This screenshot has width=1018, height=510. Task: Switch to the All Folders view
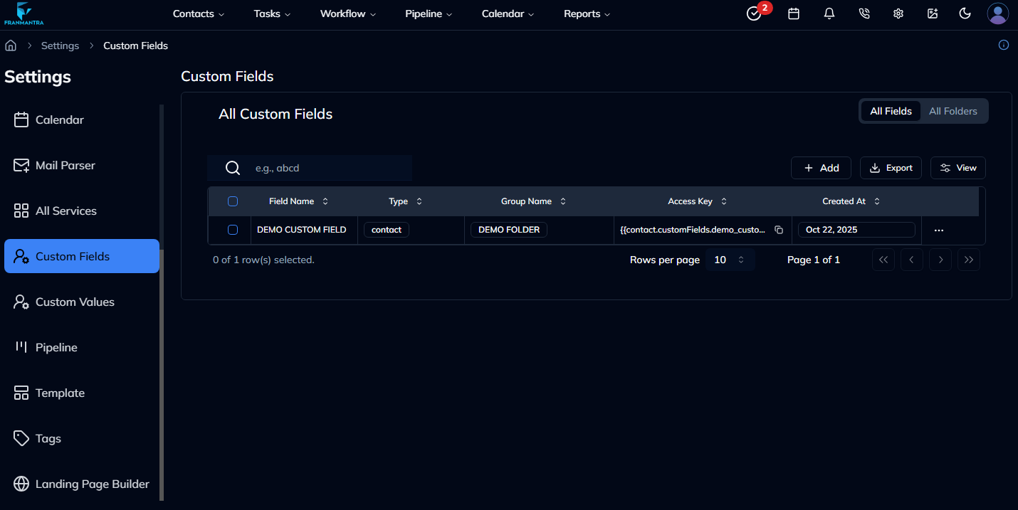(x=953, y=111)
